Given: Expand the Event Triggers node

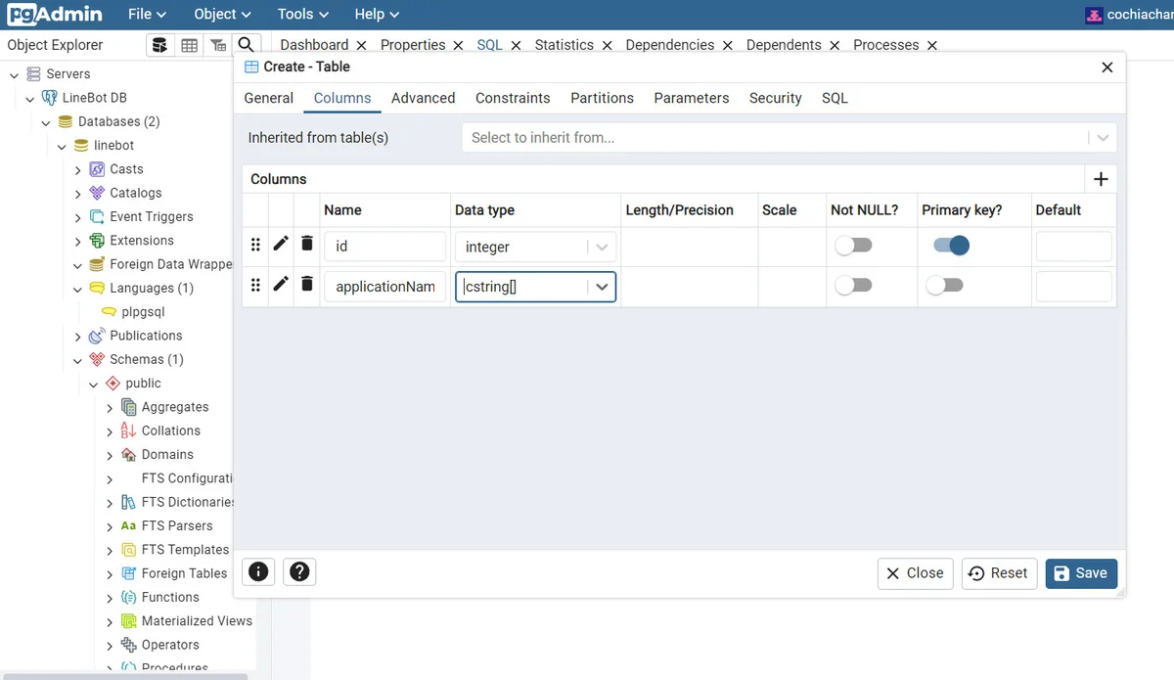Looking at the screenshot, I should 78,217.
